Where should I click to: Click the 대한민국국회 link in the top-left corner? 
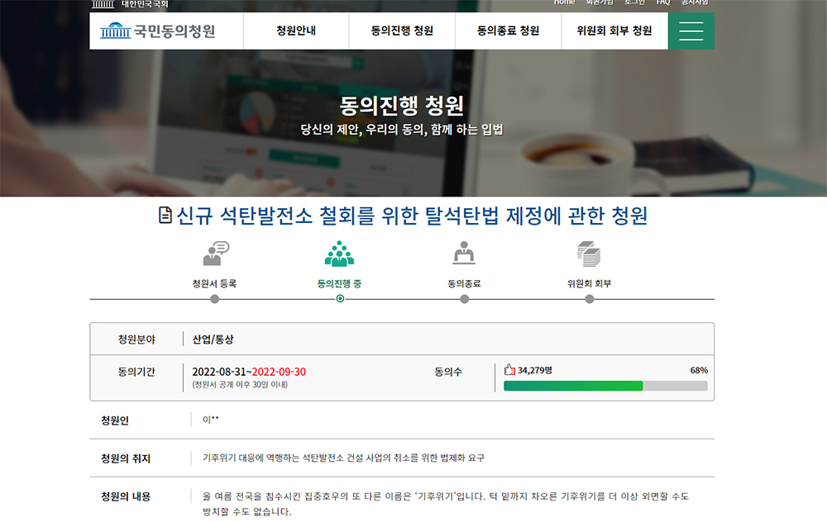tap(145, 3)
